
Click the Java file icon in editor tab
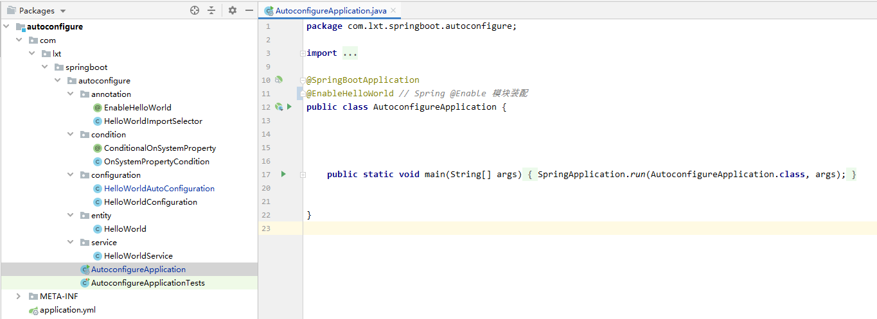[269, 11]
